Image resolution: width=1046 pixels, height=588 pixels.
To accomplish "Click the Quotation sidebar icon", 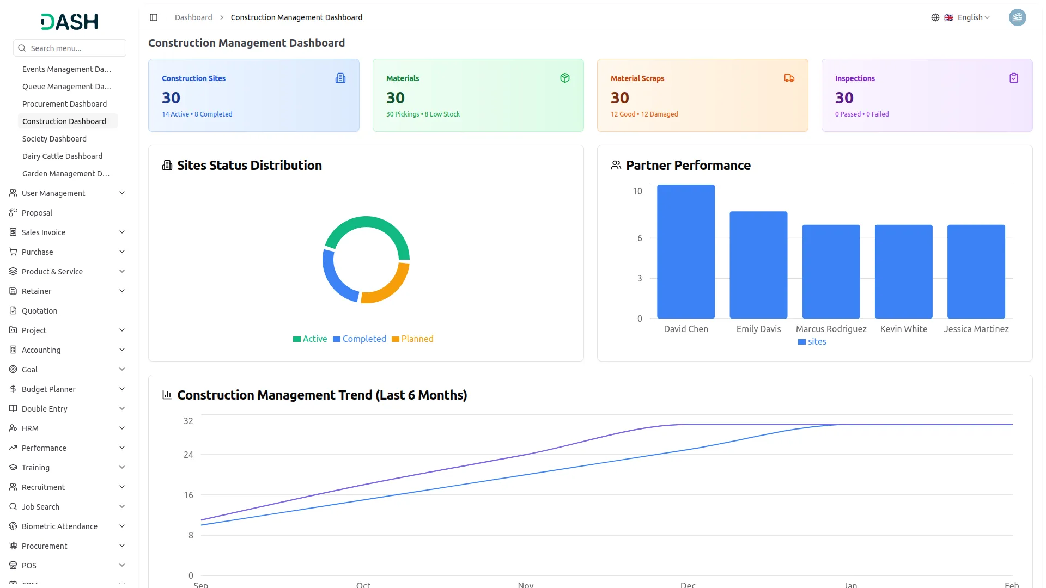I will pos(13,311).
